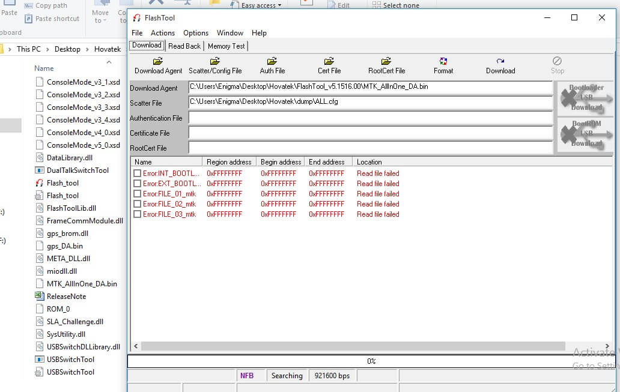The width and height of the screenshot is (620, 392).
Task: Click the empty RootCert File field
Action: (x=370, y=148)
